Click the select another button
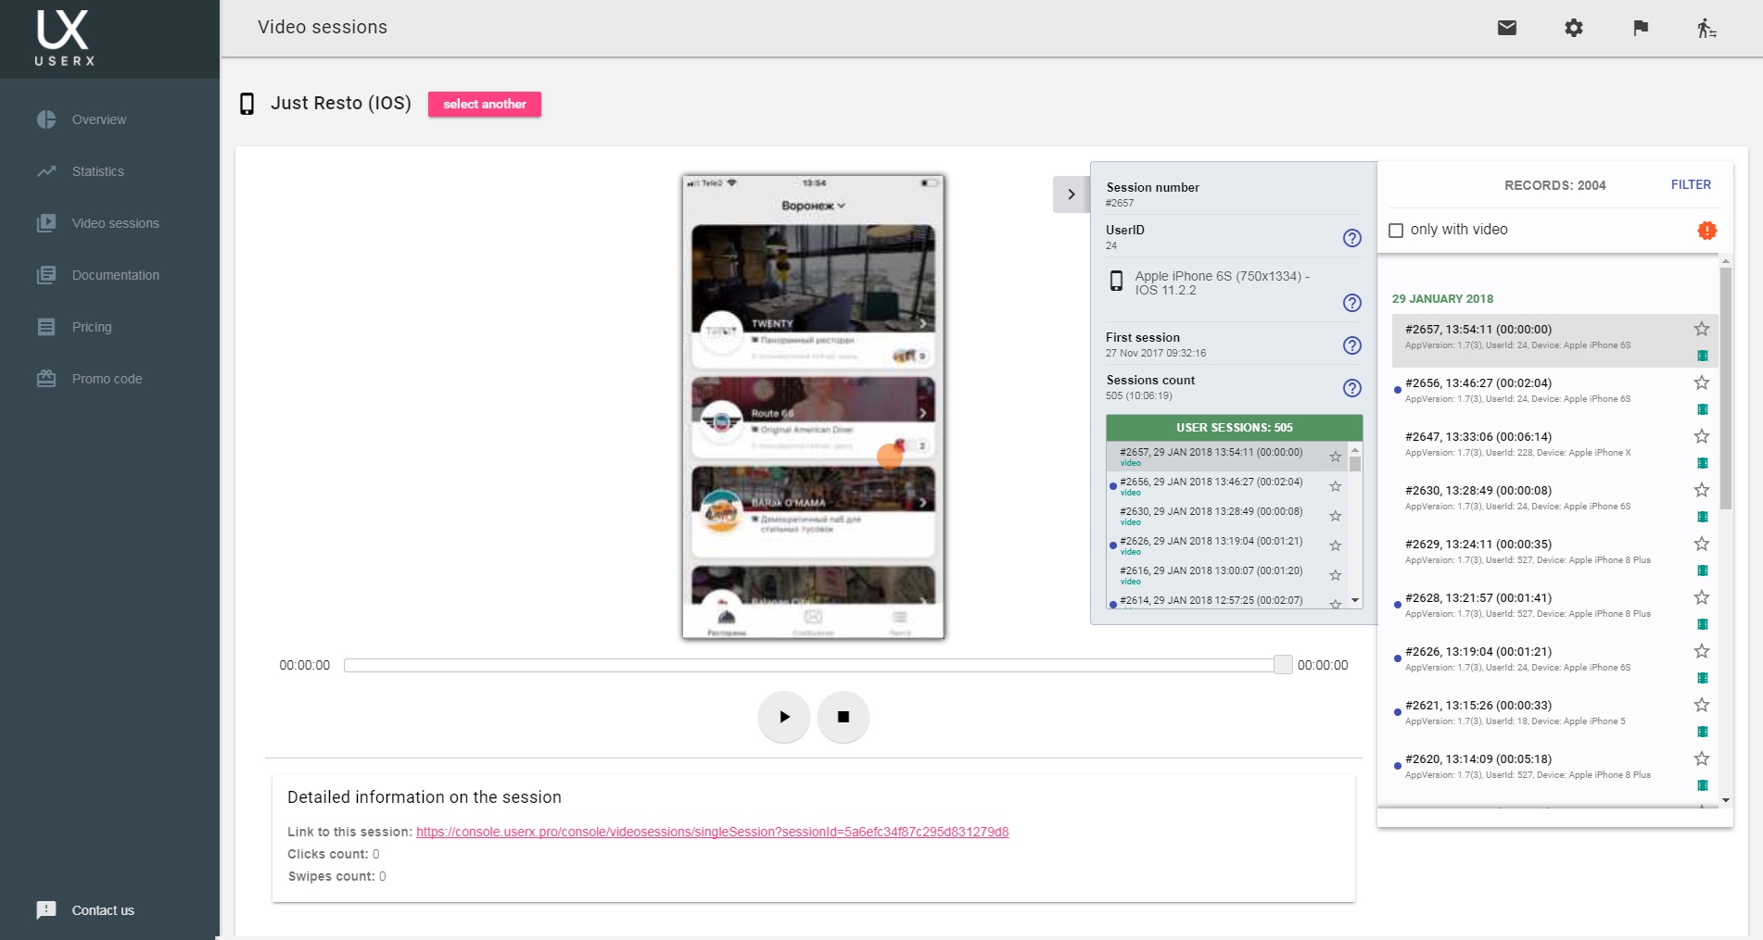The width and height of the screenshot is (1763, 940). point(485,104)
